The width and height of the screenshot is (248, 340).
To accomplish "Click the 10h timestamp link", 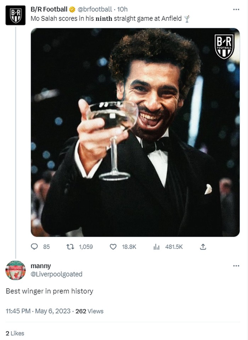I will (122, 10).
